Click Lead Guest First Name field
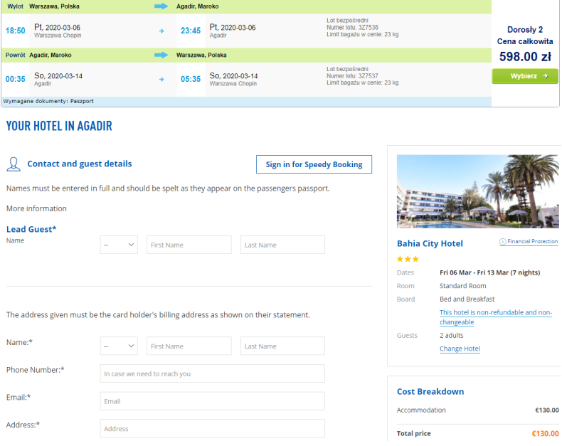 [189, 245]
